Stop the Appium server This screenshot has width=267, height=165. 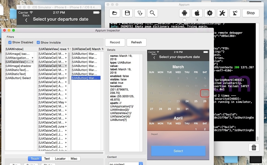251,13
